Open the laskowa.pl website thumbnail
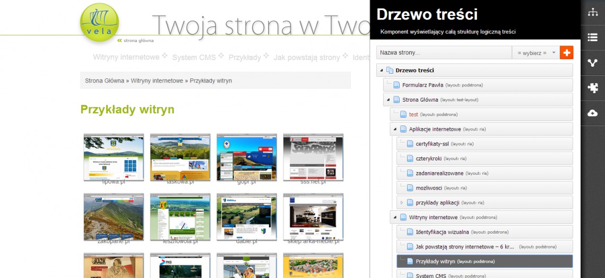This screenshot has height=278, width=605. 180,157
